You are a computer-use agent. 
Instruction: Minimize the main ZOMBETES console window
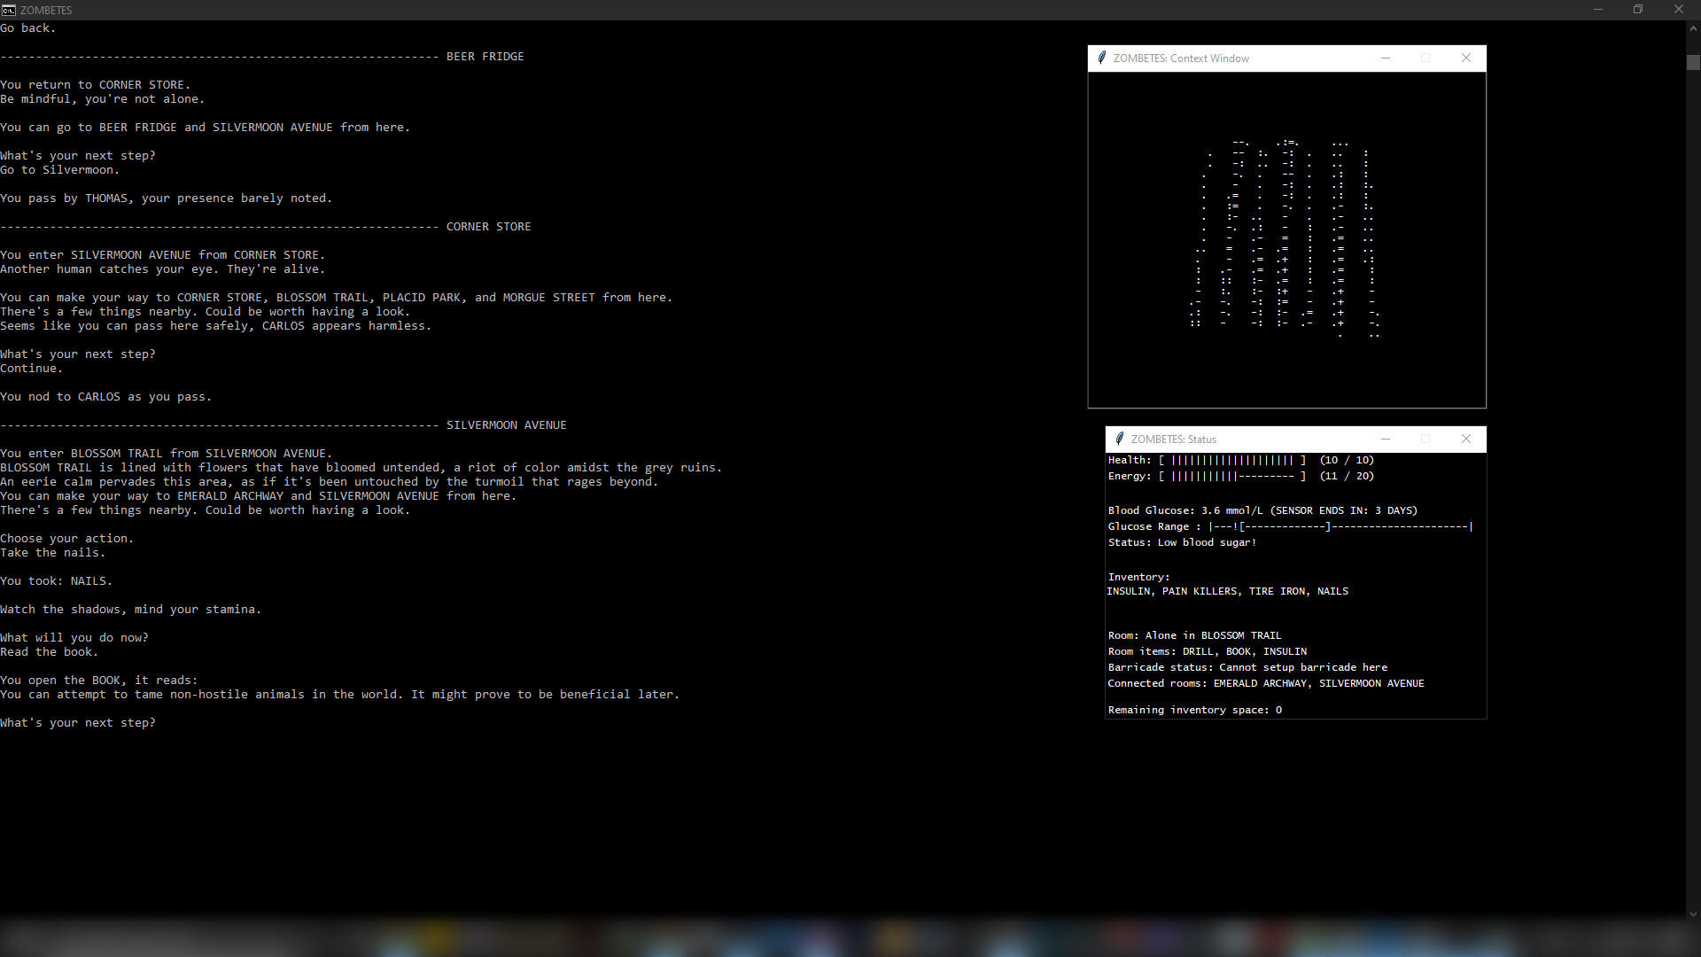coord(1598,10)
